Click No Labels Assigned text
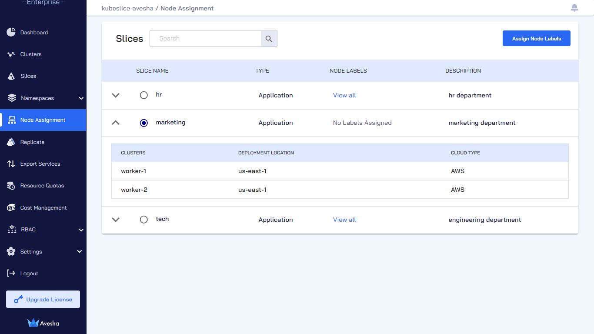The height and width of the screenshot is (334, 594). (362, 123)
